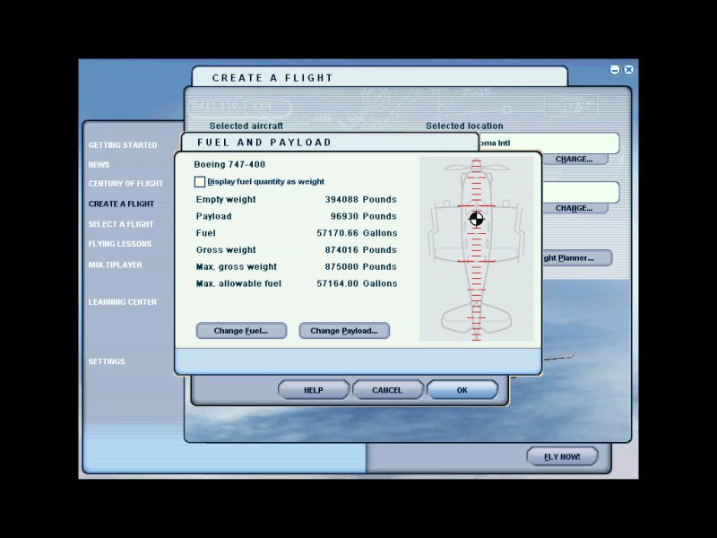Confirm settings with the OK button
The image size is (717, 538).
[462, 390]
